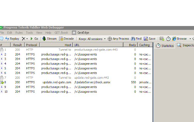Sort by the Caching column header
The image size is (194, 122).
tap(145, 45)
